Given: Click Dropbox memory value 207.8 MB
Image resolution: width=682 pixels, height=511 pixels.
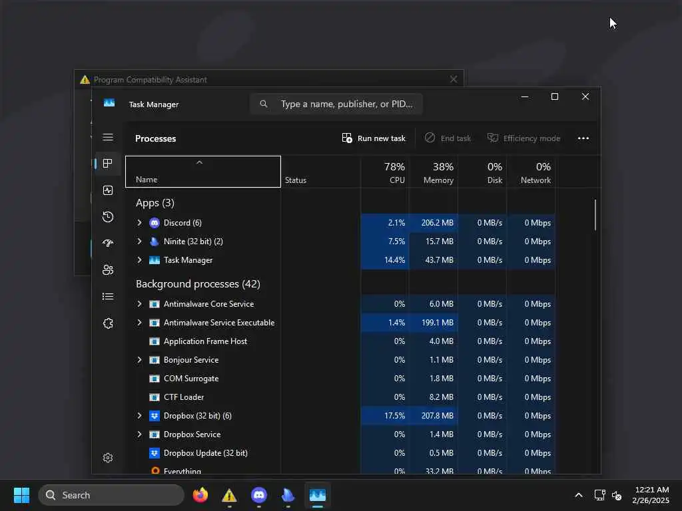Looking at the screenshot, I should point(437,416).
